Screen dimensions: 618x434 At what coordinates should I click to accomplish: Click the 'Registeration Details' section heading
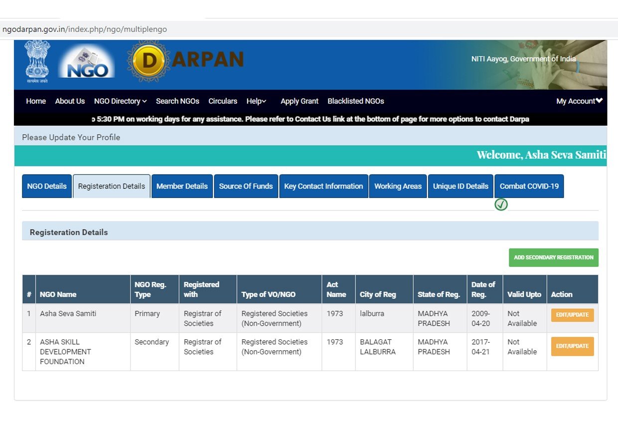[69, 232]
